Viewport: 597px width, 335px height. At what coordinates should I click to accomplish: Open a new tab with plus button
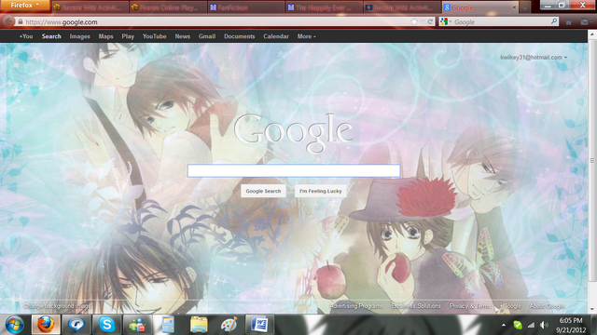525,7
